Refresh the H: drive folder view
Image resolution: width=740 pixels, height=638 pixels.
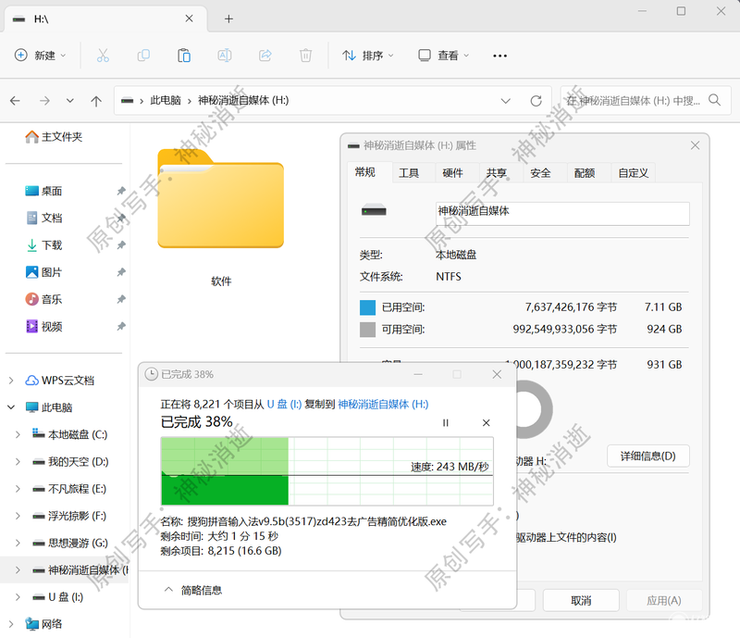tap(536, 101)
